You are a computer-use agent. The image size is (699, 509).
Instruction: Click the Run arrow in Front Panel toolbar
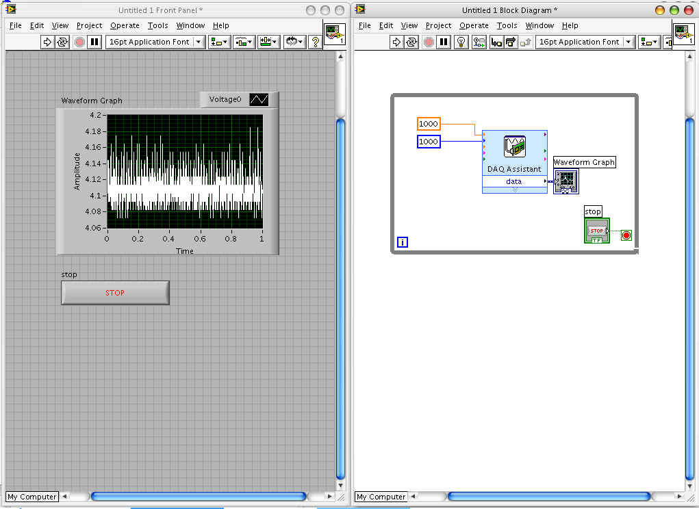pos(47,42)
